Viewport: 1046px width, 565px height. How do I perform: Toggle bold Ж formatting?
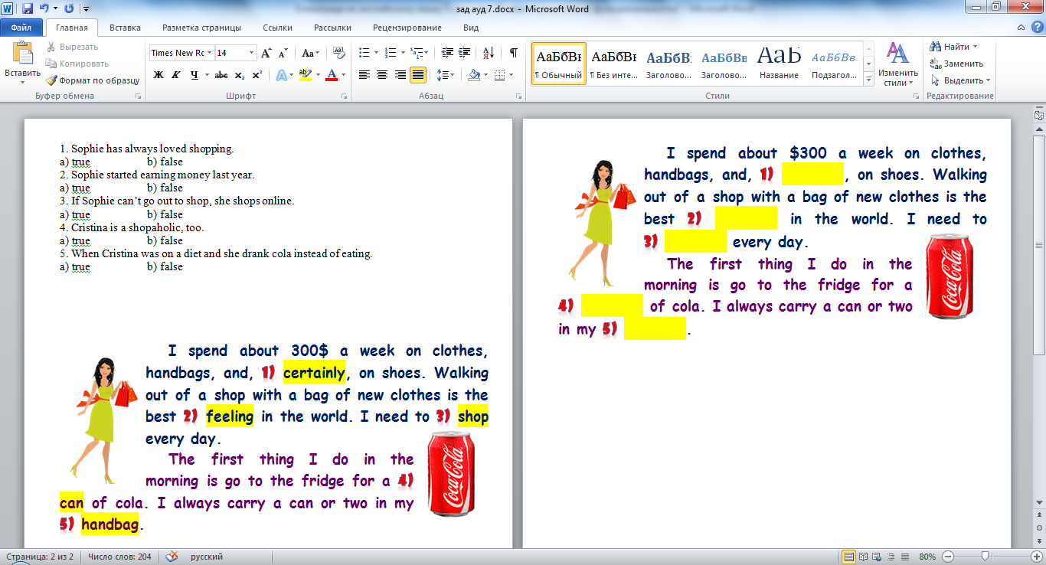click(x=159, y=75)
